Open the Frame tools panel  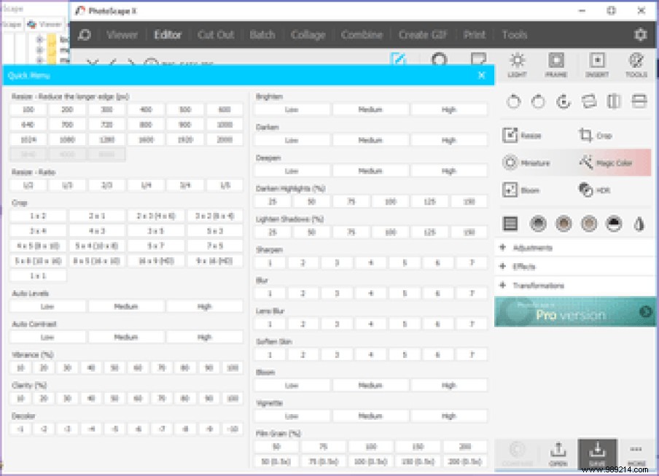click(556, 64)
